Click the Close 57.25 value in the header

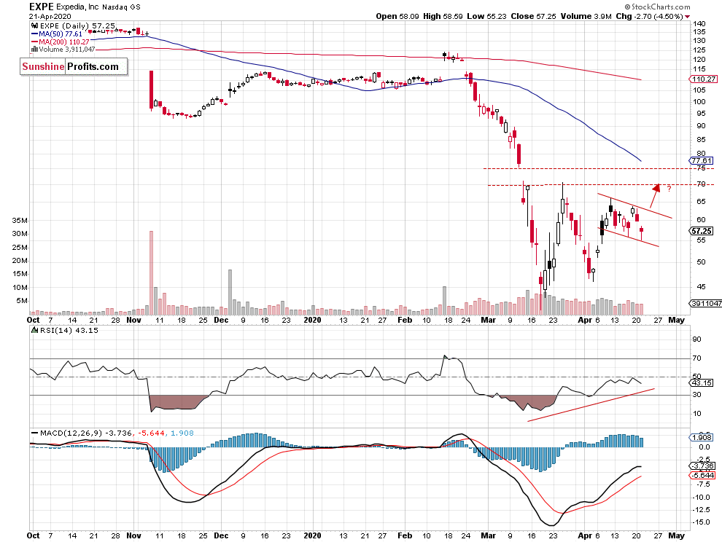pyautogui.click(x=533, y=16)
